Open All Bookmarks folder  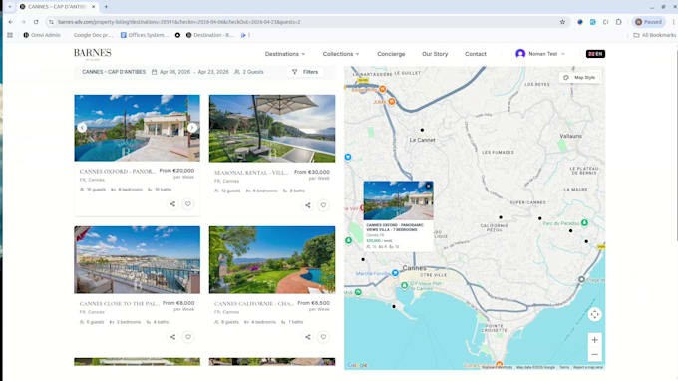point(654,35)
